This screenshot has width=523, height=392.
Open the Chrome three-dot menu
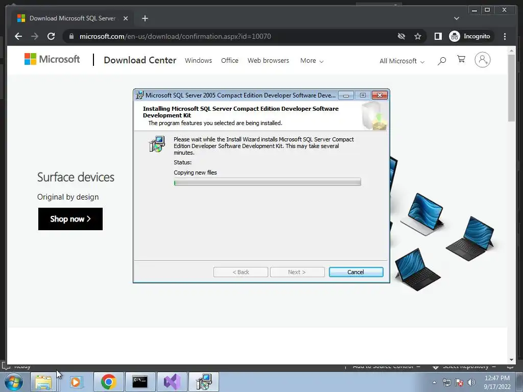click(x=505, y=36)
